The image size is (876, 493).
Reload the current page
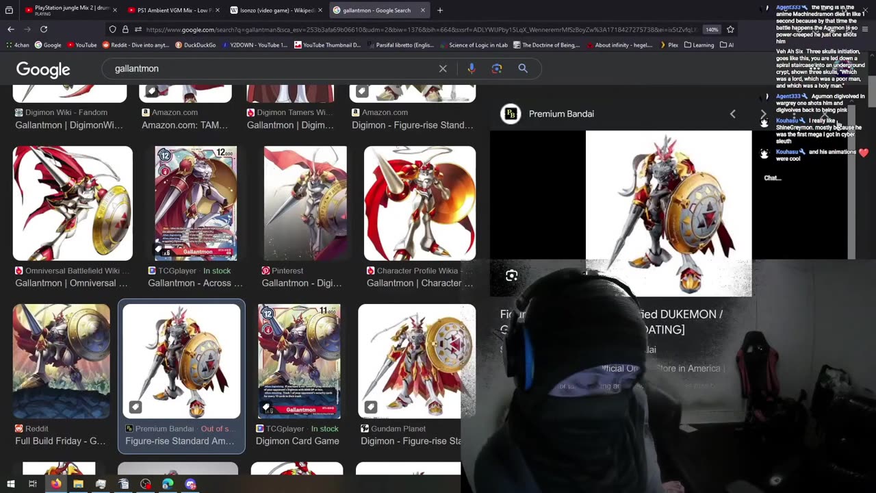pos(44,29)
